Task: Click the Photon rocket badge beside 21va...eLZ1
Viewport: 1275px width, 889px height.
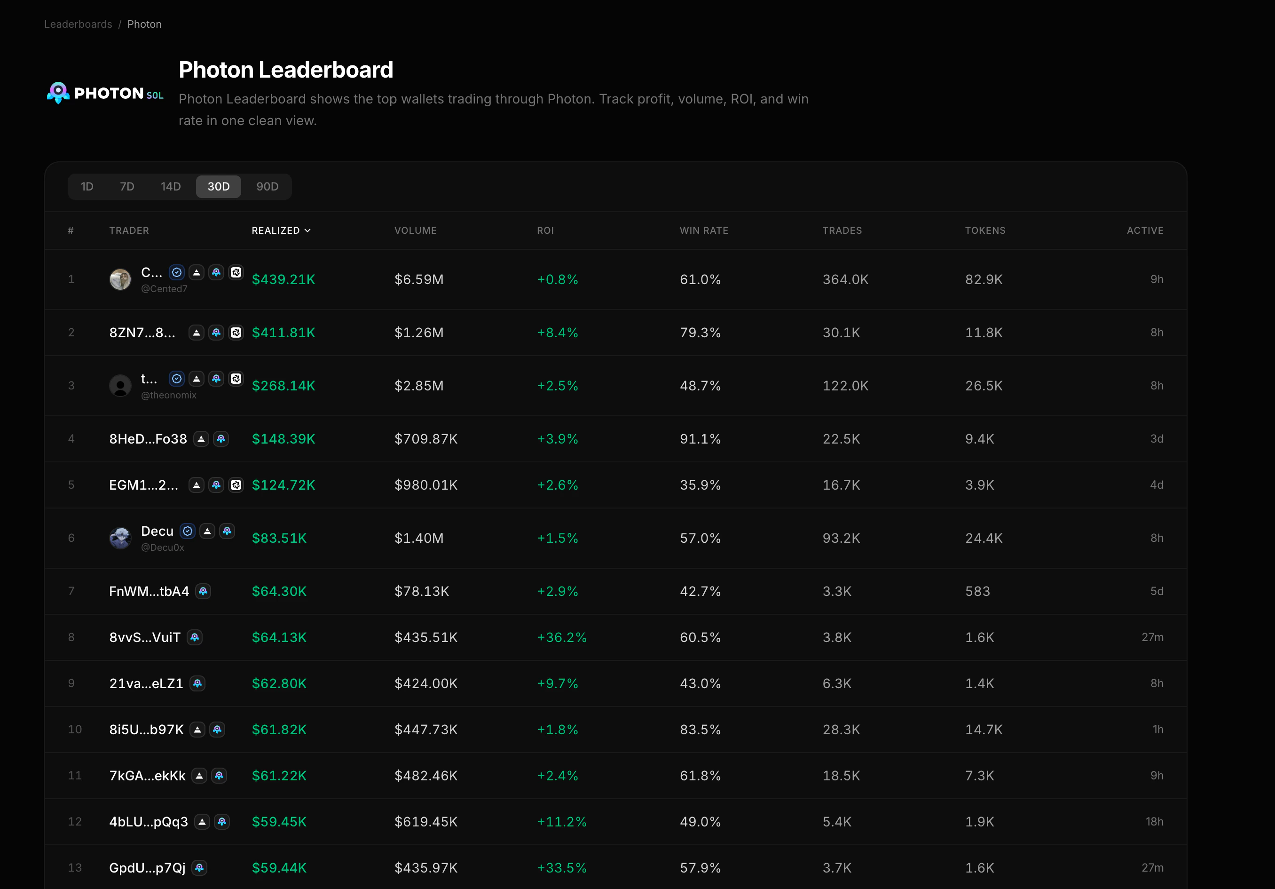Action: click(198, 683)
